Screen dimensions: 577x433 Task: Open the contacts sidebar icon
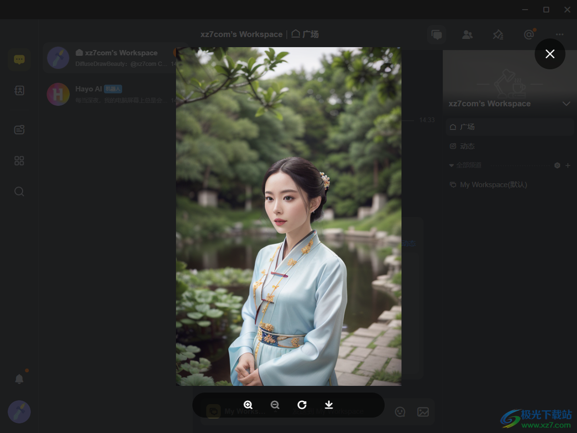click(x=19, y=90)
